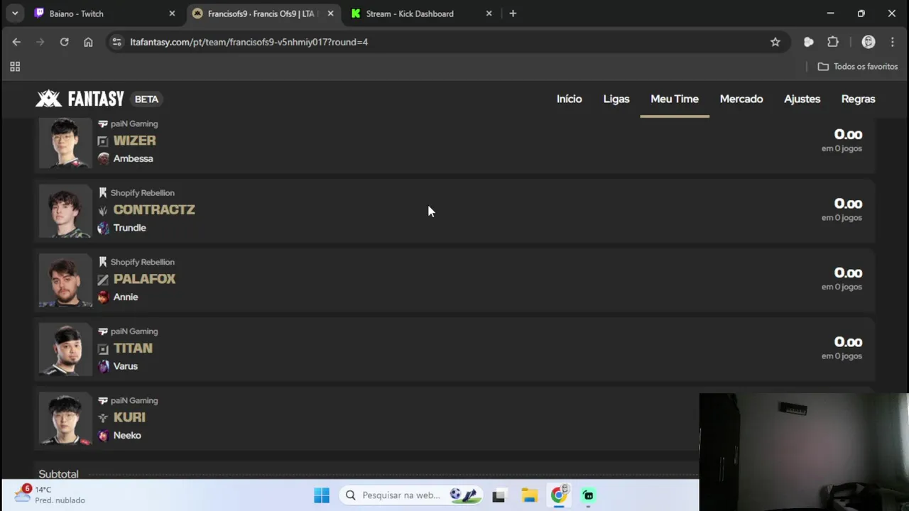909x511 pixels.
Task: Click Shopify Rebellion logo above PALAFOX
Action: click(102, 262)
